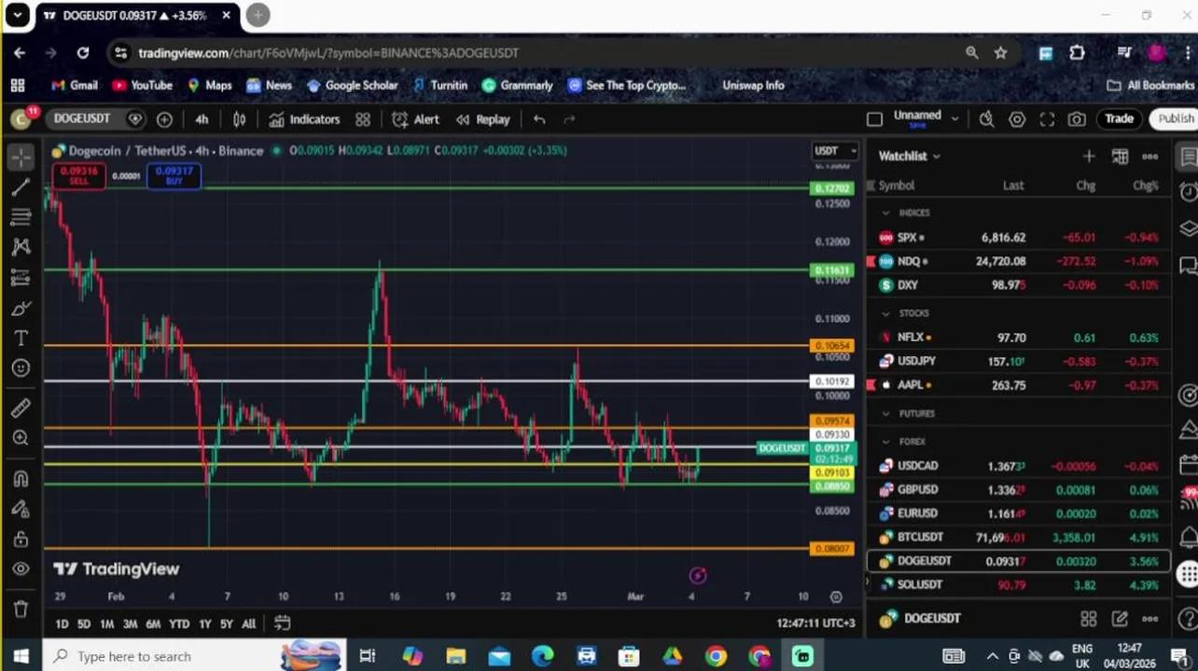Screen dimensions: 1198x671
Task: Open chart settings hexagon icon
Action: pos(1017,119)
